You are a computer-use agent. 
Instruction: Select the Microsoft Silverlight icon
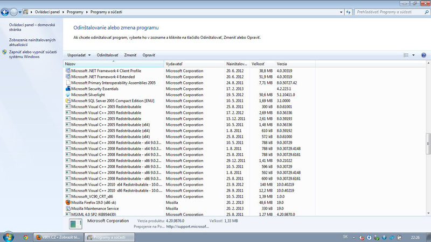click(x=68, y=95)
